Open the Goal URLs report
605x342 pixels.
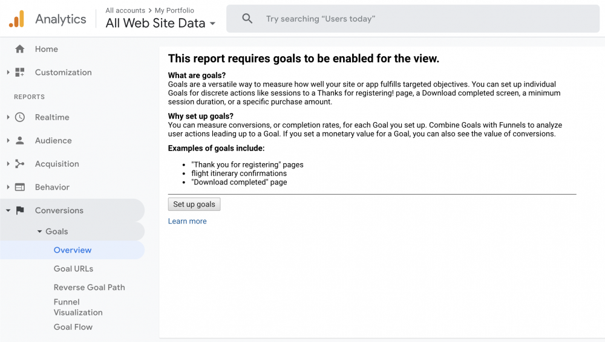click(x=73, y=269)
